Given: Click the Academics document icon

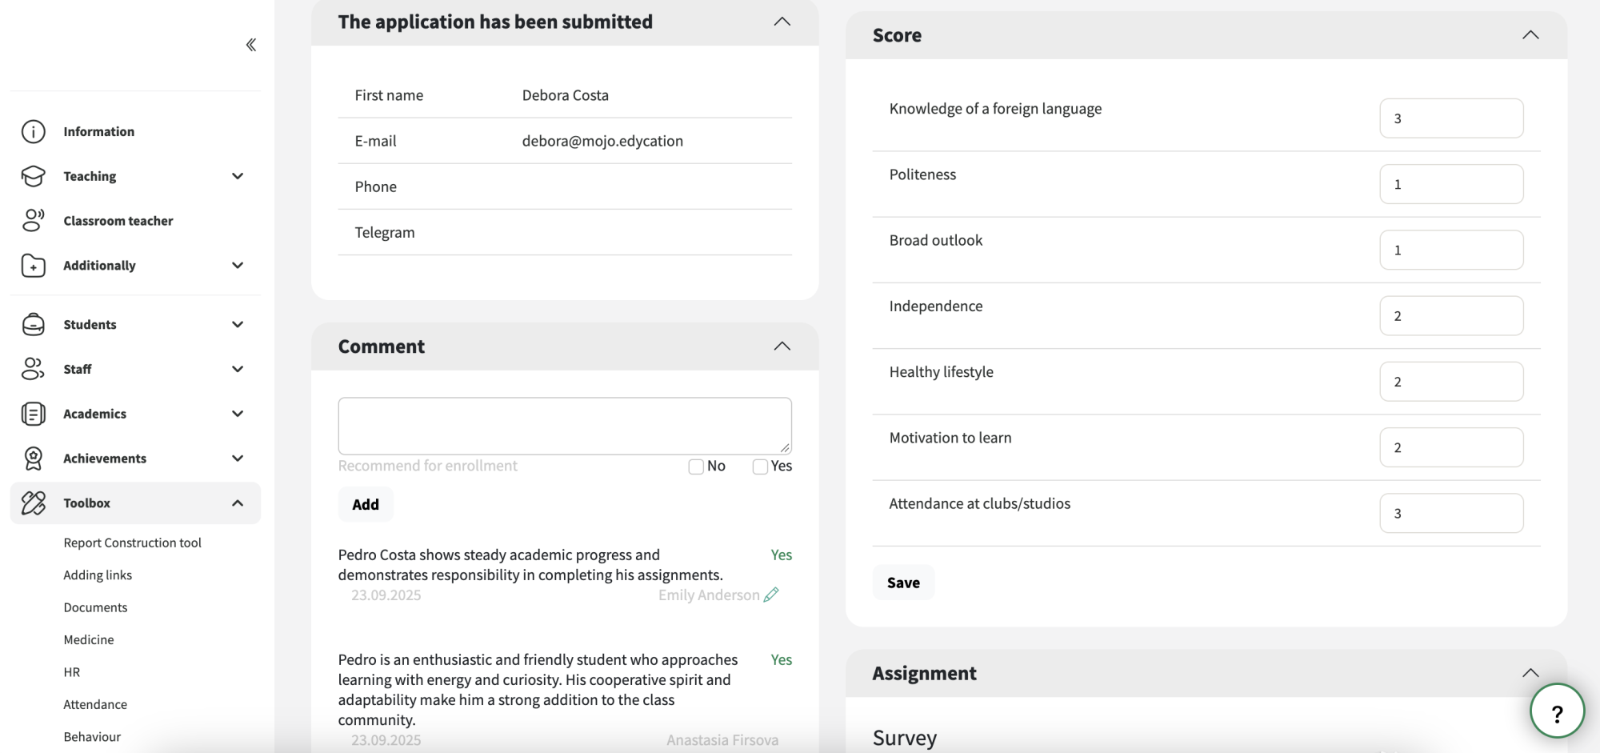Looking at the screenshot, I should tap(33, 414).
